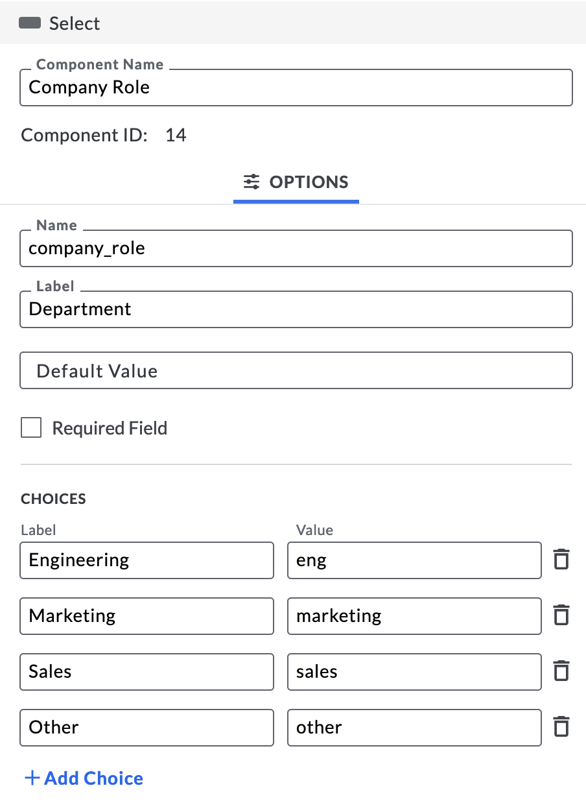Select the sales value input
The height and width of the screenshot is (812, 586).
click(414, 672)
